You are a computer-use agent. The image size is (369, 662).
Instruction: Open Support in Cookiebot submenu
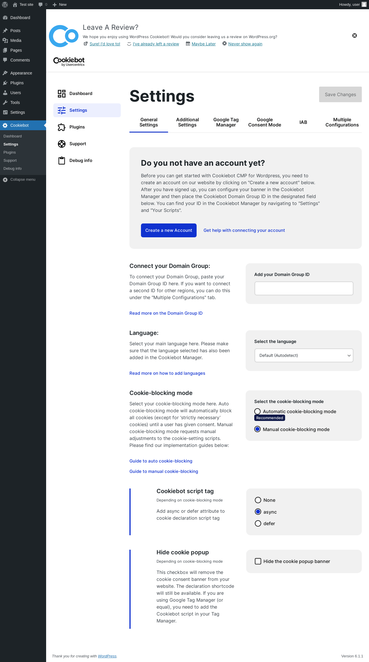click(10, 161)
